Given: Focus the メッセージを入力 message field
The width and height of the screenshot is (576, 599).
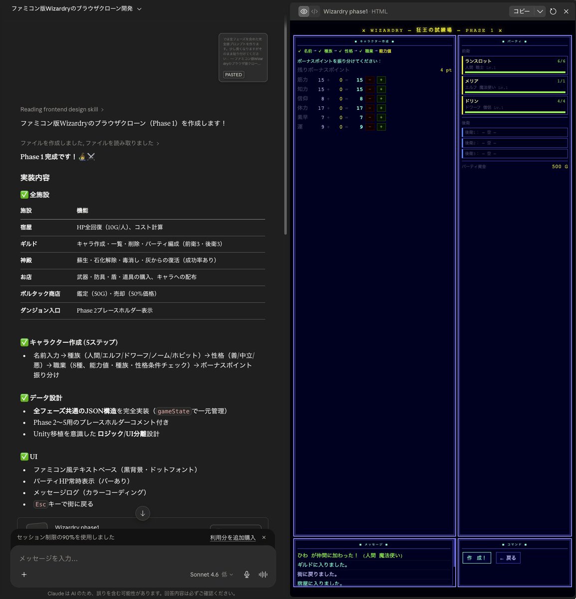Looking at the screenshot, I should click(x=143, y=559).
